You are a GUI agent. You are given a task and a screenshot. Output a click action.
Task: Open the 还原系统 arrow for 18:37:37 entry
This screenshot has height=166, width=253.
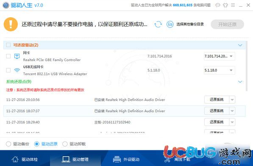232,111
